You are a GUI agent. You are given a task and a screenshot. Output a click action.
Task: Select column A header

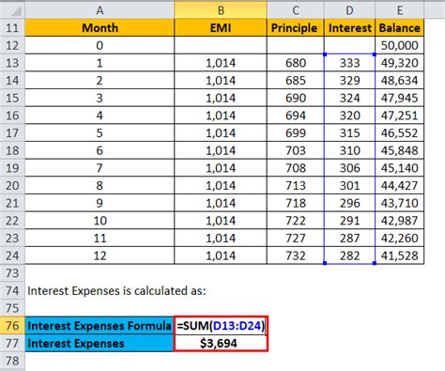(100, 10)
